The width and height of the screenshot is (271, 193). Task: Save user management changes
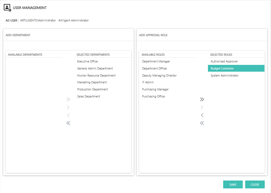(x=233, y=185)
